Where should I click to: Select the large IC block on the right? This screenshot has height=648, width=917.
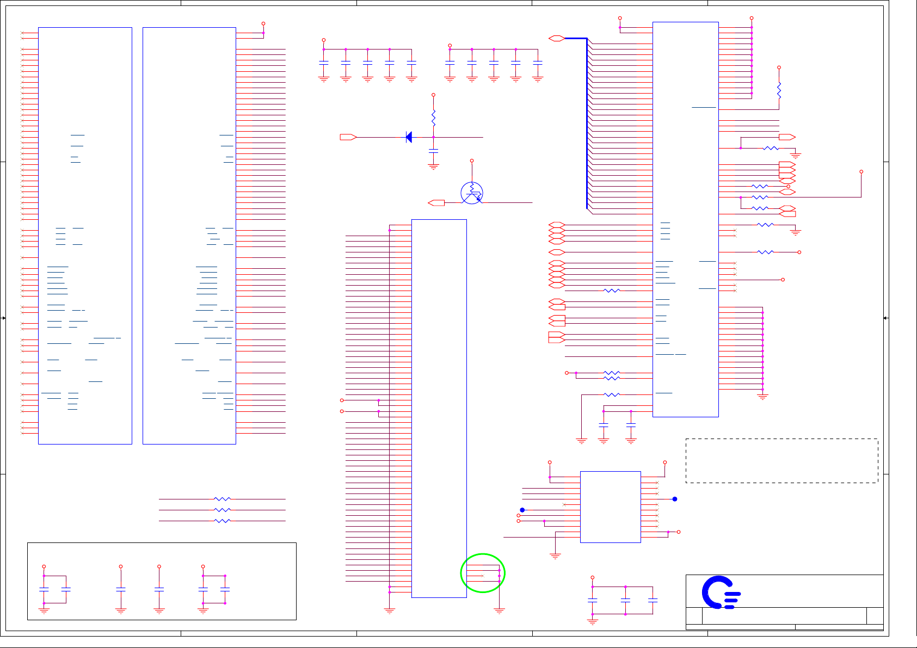pyautogui.click(x=686, y=219)
